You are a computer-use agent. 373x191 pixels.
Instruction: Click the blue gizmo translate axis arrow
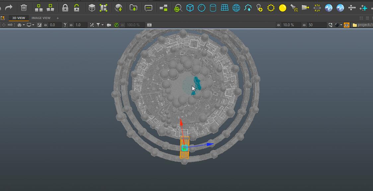(x=210, y=144)
